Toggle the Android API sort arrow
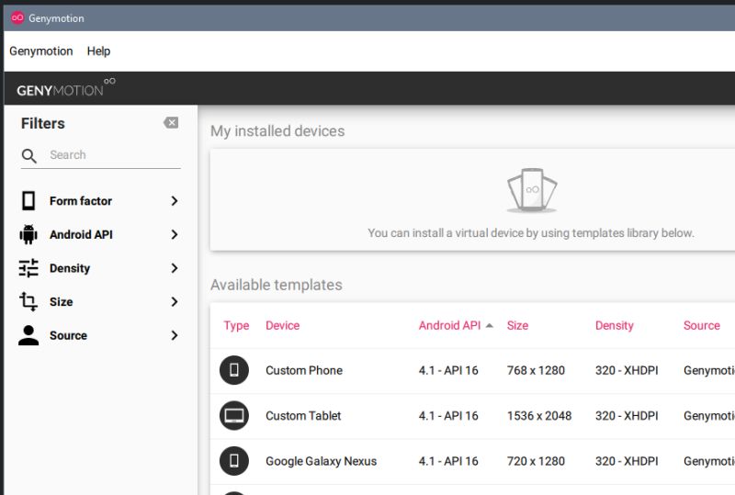The width and height of the screenshot is (735, 495). (x=490, y=325)
